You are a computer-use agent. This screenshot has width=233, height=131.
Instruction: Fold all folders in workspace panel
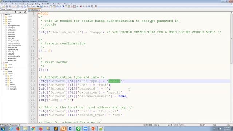click(20, 12)
